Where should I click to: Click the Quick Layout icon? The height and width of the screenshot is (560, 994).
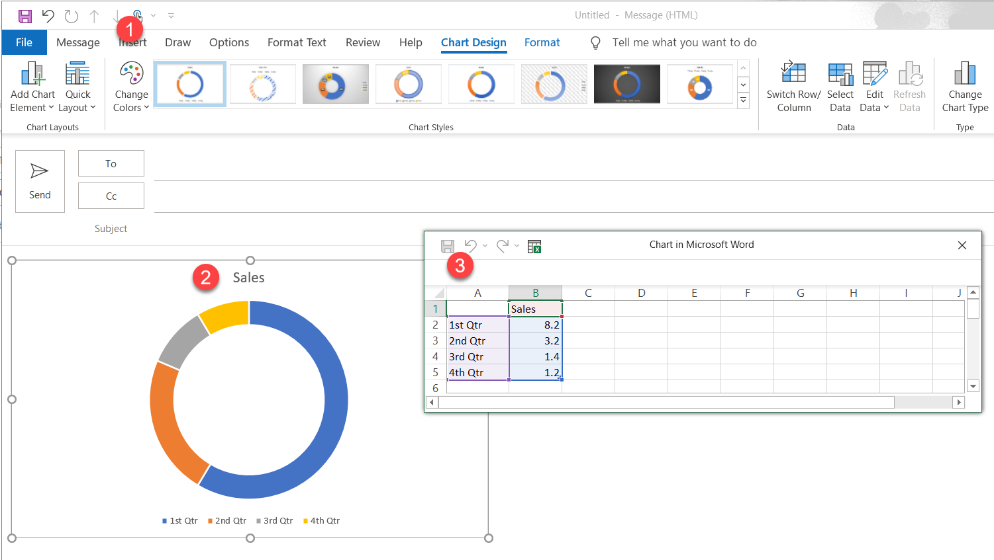coord(77,73)
